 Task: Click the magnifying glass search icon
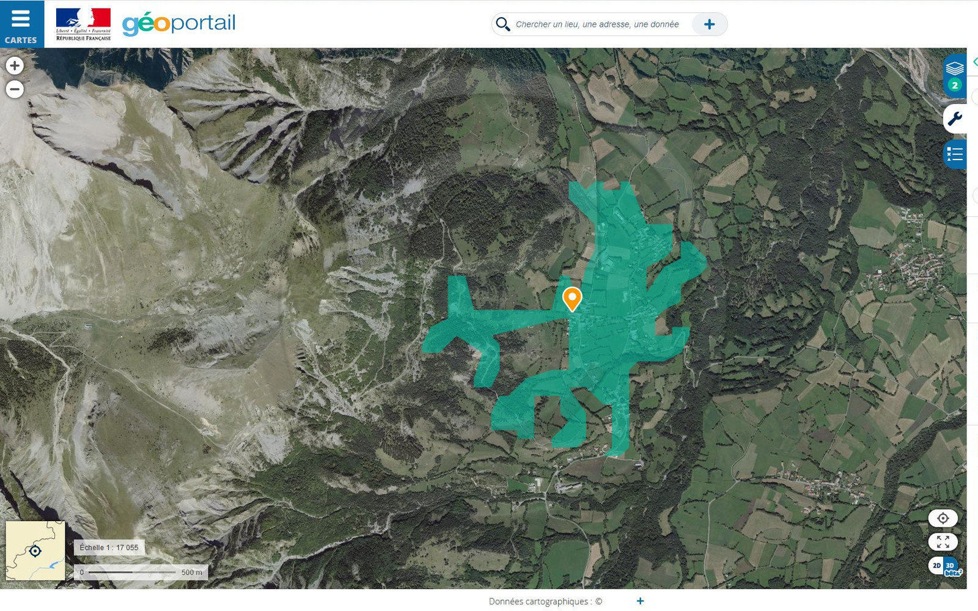pyautogui.click(x=502, y=24)
